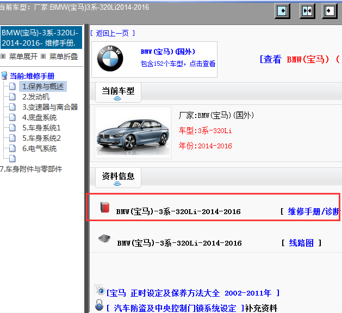Click BMW(宝马)-3系-320Li-2014-2016 in 线路图 row

point(179,243)
